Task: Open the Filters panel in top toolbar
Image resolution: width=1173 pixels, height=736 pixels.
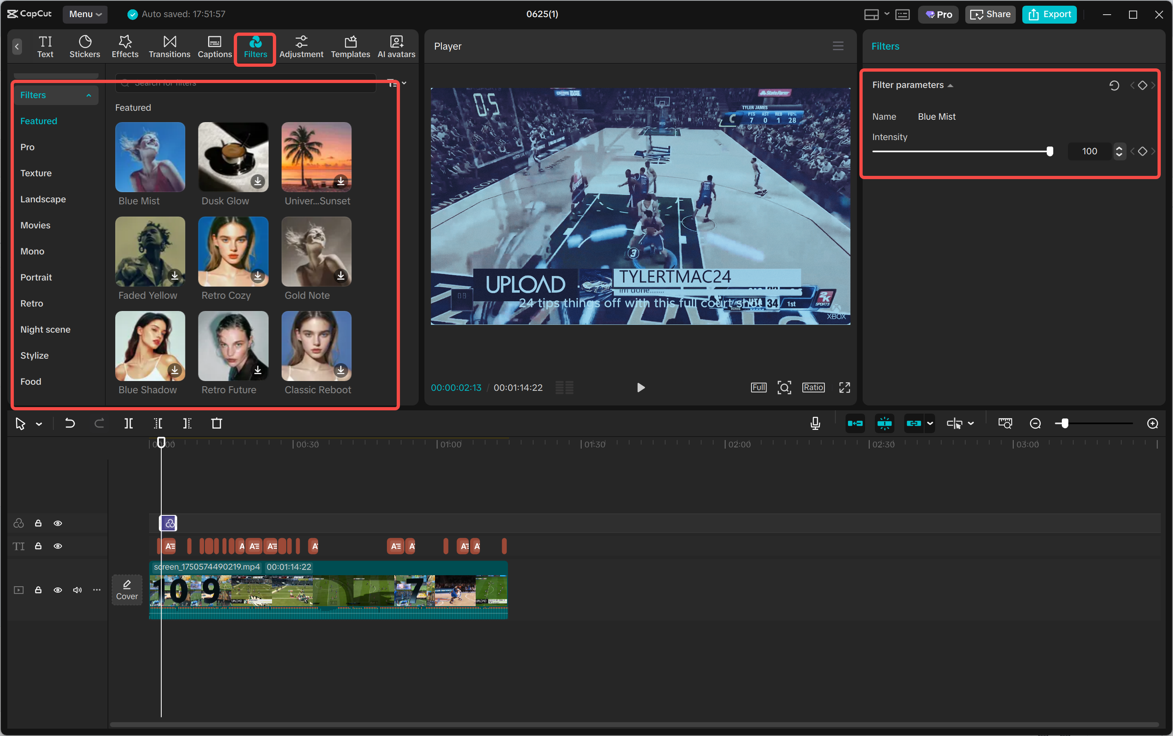Action: coord(255,46)
